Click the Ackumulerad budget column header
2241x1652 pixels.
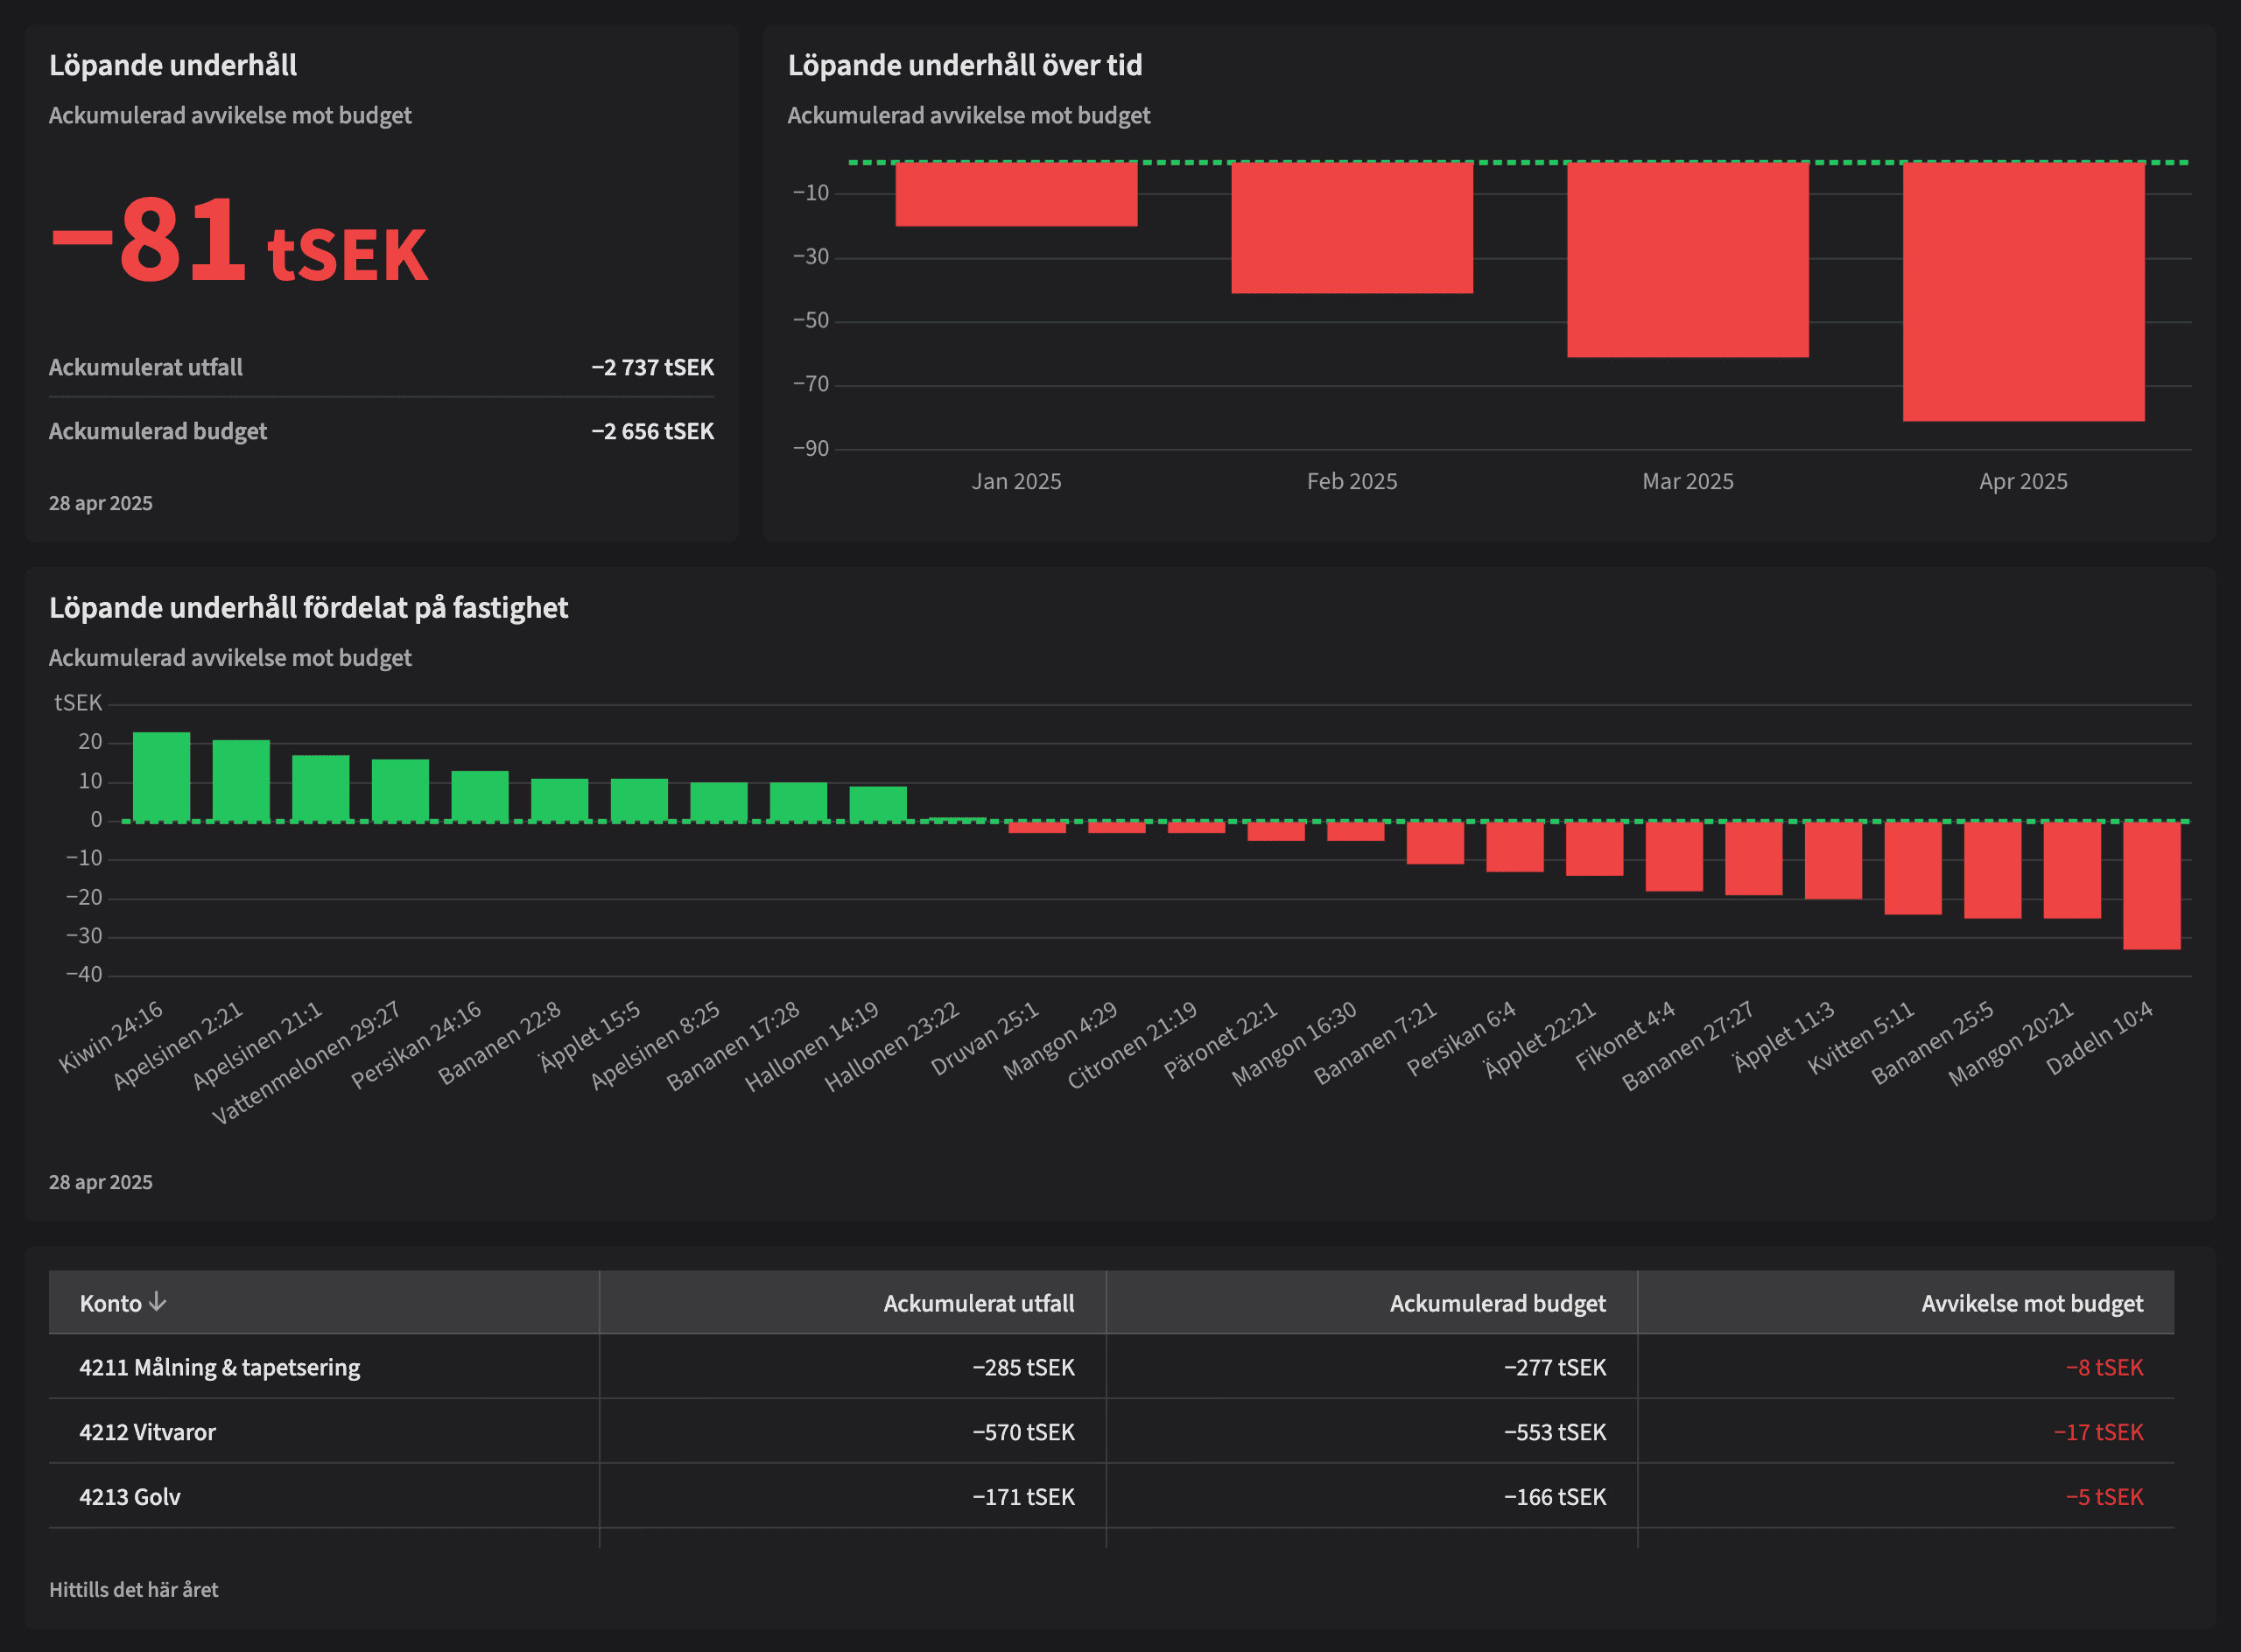(1497, 1303)
